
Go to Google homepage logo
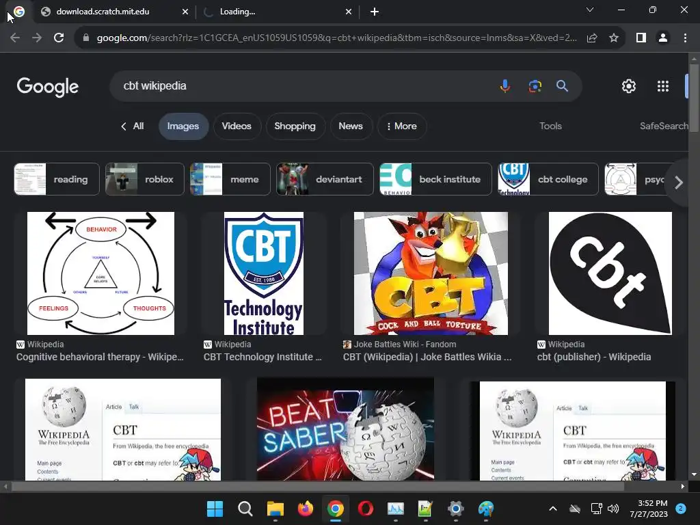coord(48,87)
